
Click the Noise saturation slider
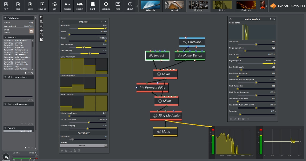256,51
